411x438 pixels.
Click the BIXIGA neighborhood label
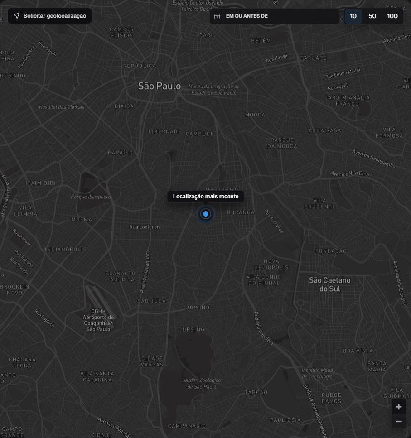coord(124,106)
